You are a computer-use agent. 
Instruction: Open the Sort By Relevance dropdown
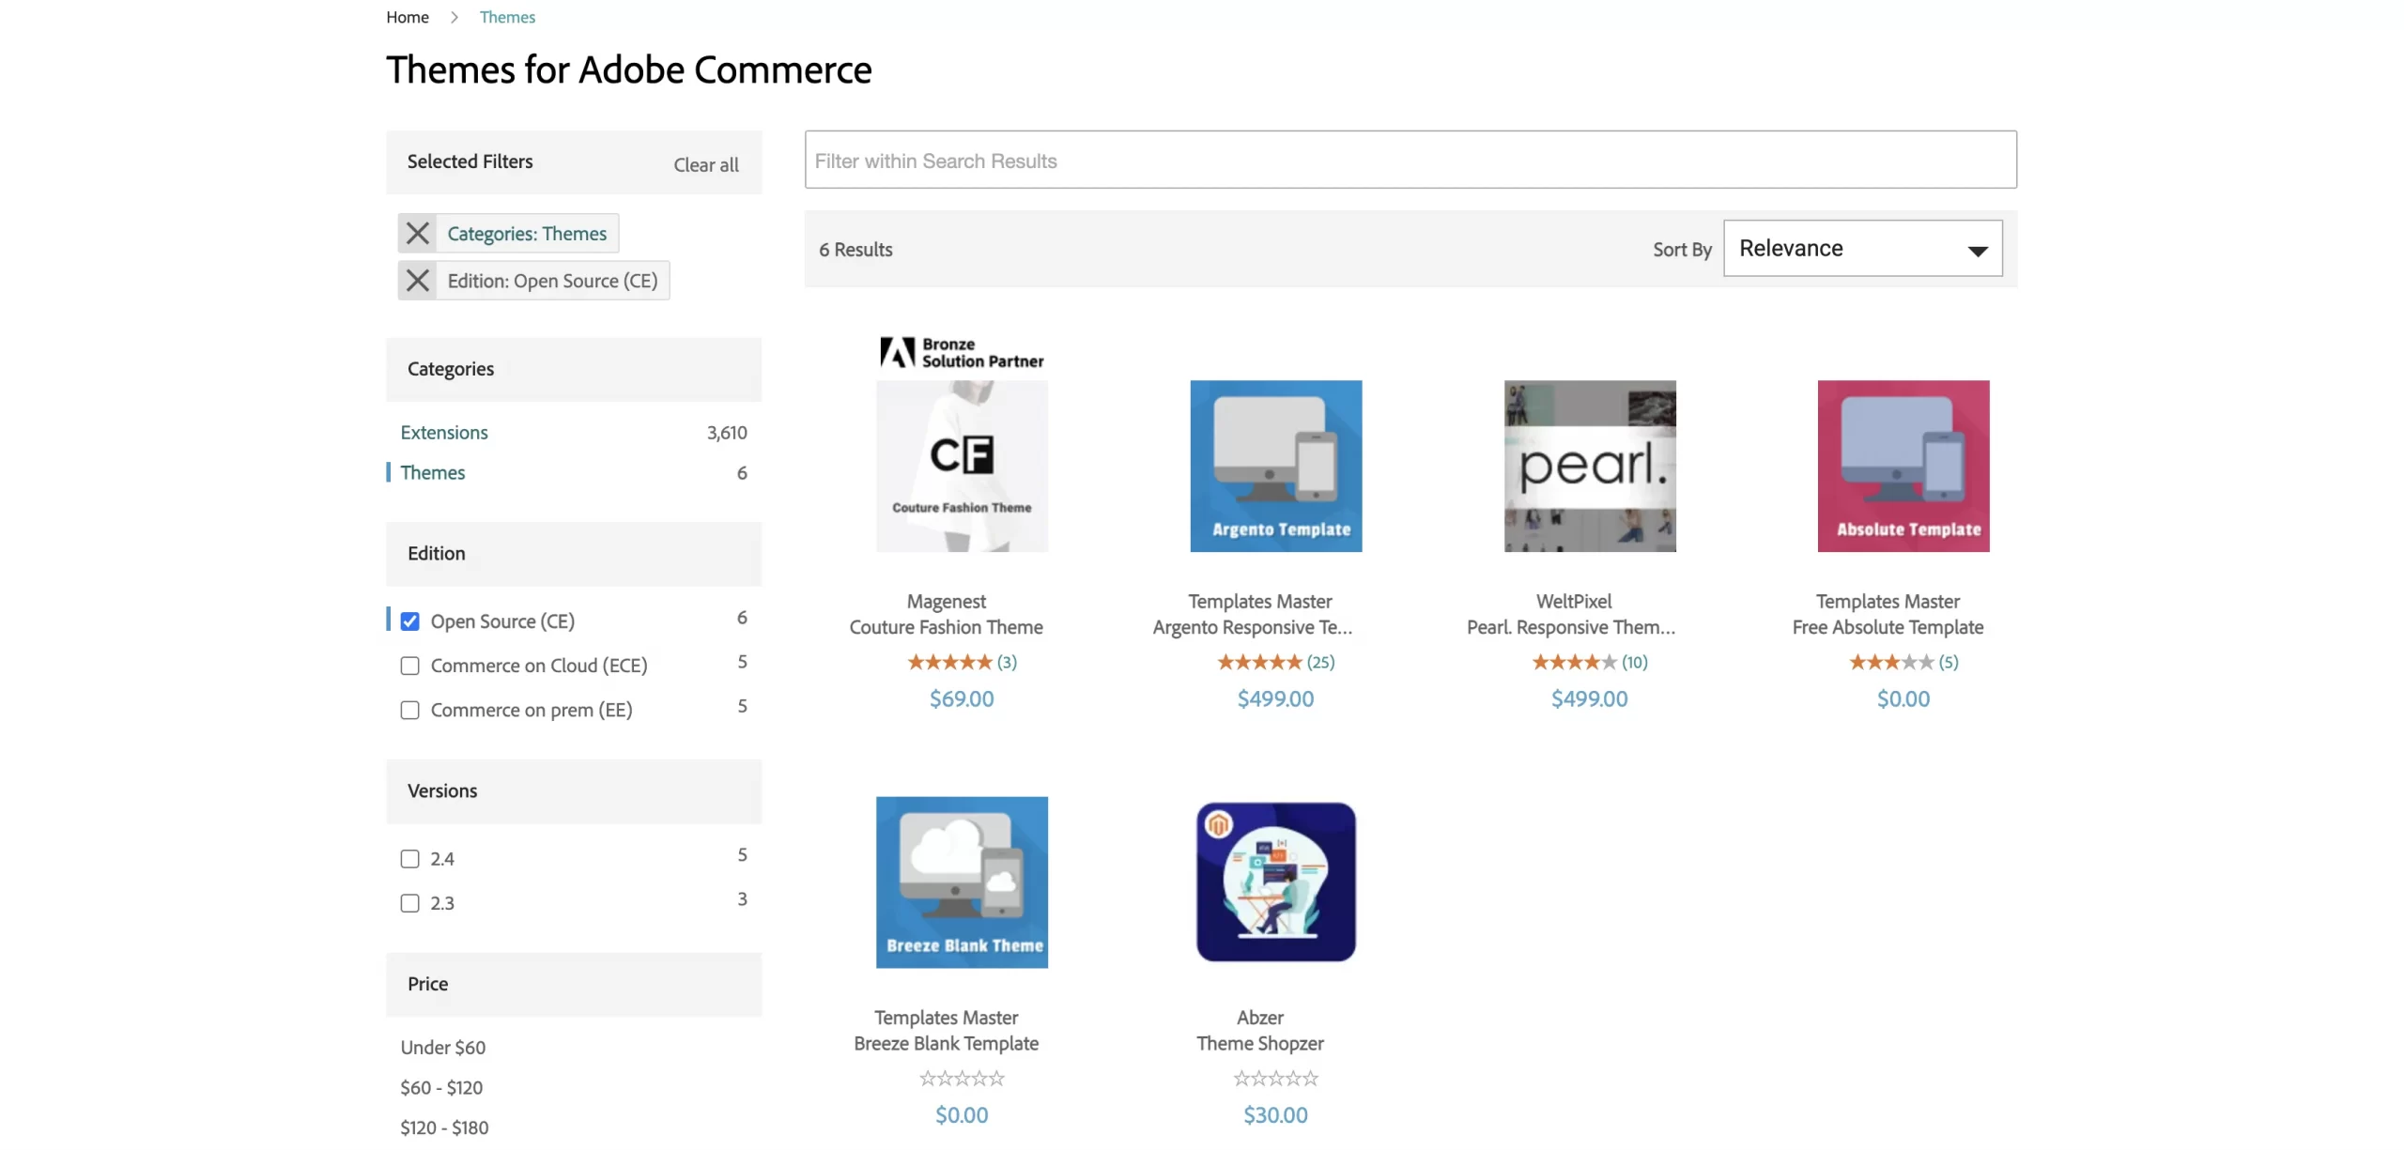click(1861, 249)
